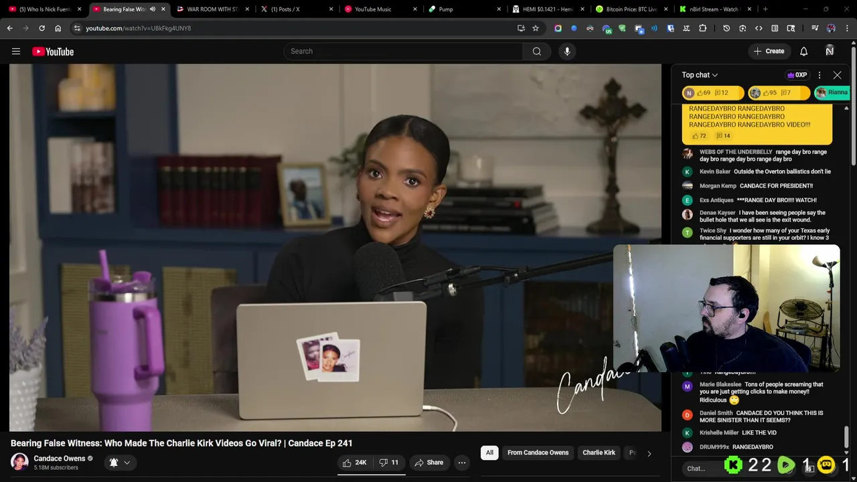Click the address bar URL
The image size is (857, 482).
pos(138,28)
